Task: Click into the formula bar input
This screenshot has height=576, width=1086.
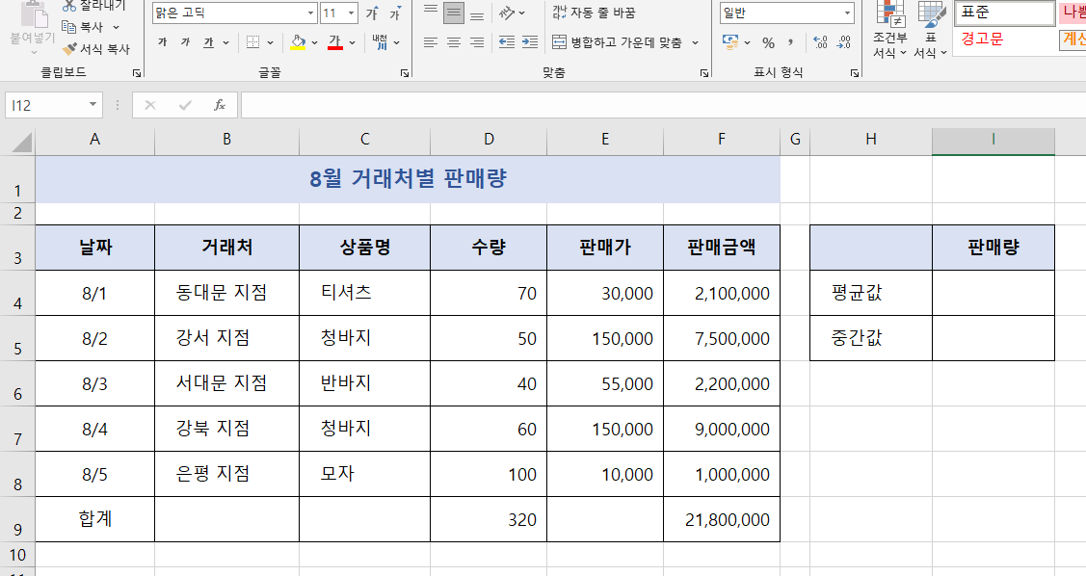Action: [x=663, y=105]
